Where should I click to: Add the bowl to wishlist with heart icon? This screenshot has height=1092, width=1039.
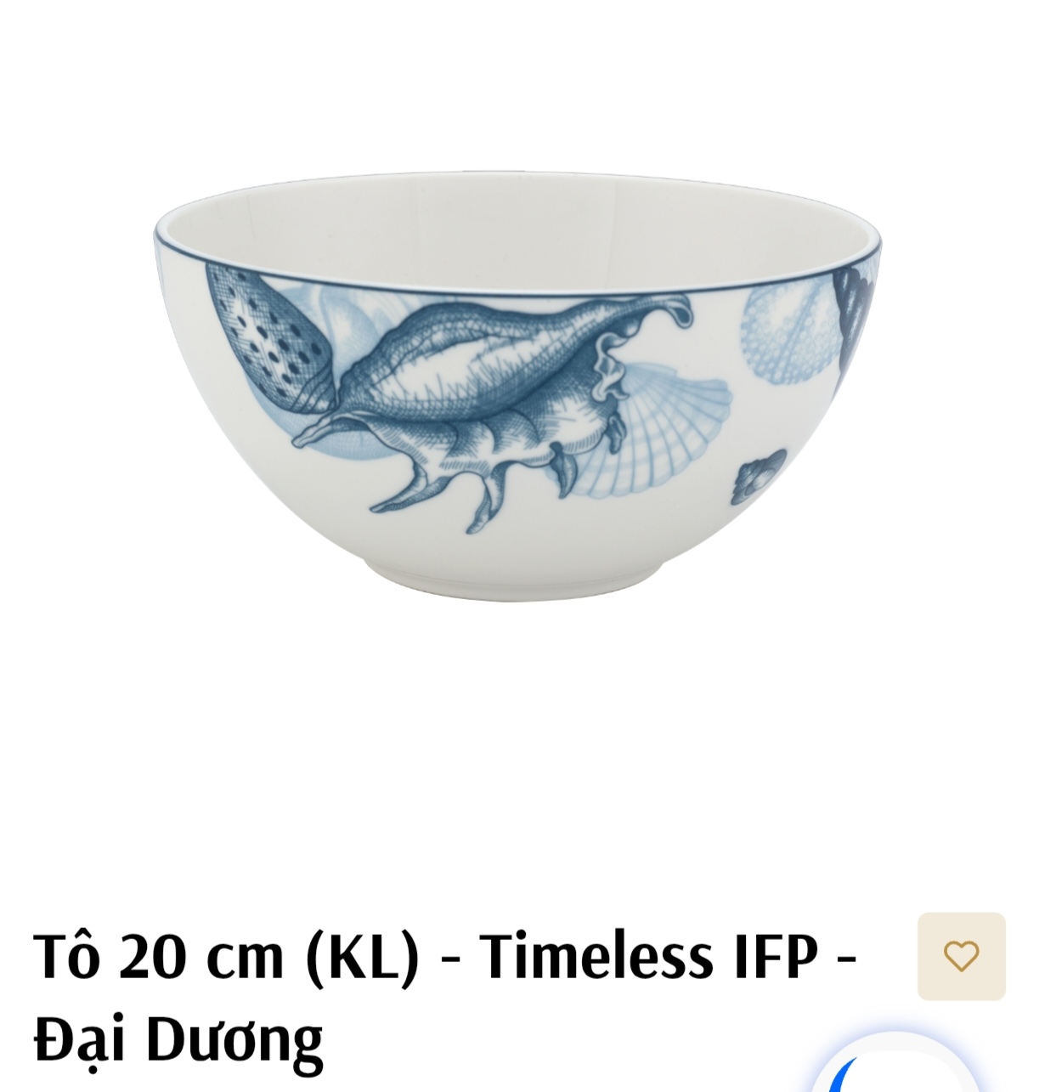tap(961, 956)
